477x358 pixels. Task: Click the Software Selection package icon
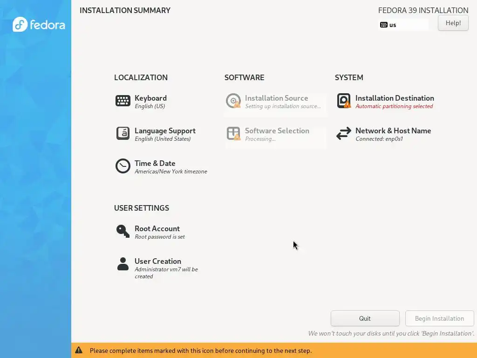[233, 133]
